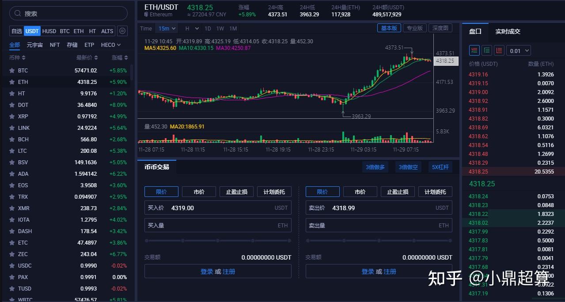Sort coin list by 涨幅
Screen dimensions: 565x302
click(x=120, y=57)
